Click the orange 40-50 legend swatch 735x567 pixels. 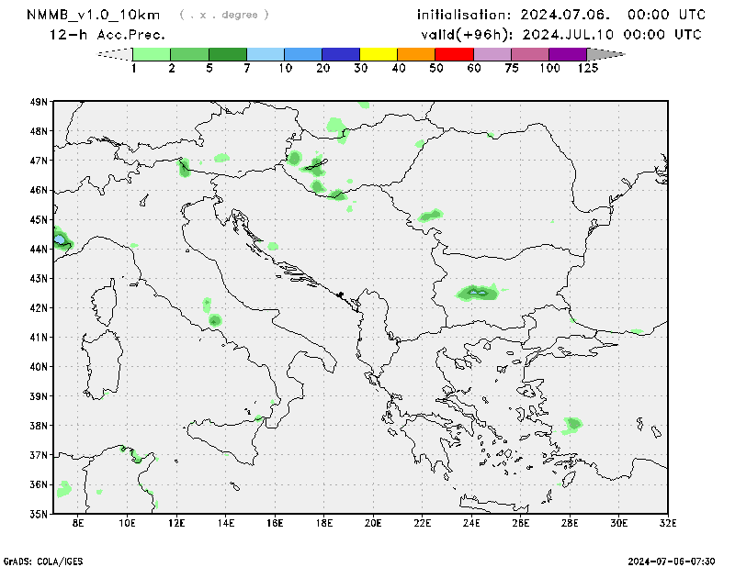pos(416,55)
